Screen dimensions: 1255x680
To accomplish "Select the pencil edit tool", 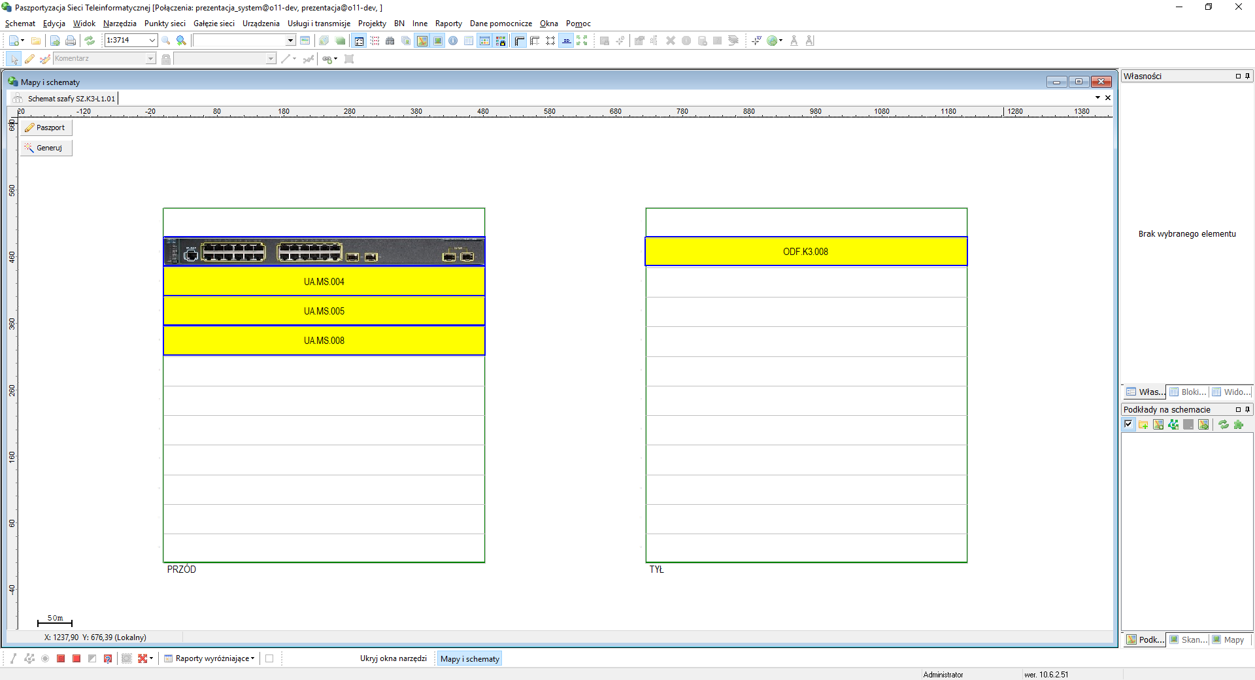I will coord(29,59).
